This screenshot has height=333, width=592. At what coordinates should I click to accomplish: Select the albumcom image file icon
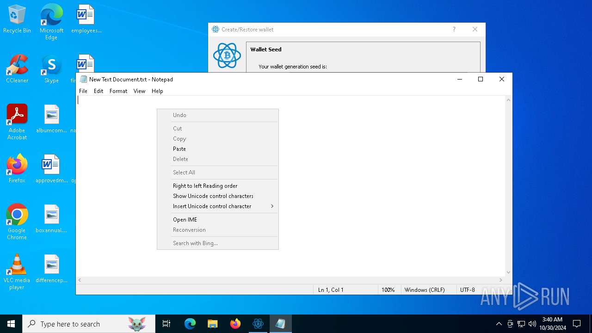pyautogui.click(x=51, y=119)
